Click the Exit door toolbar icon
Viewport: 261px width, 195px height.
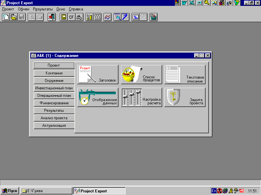[x=52, y=17]
